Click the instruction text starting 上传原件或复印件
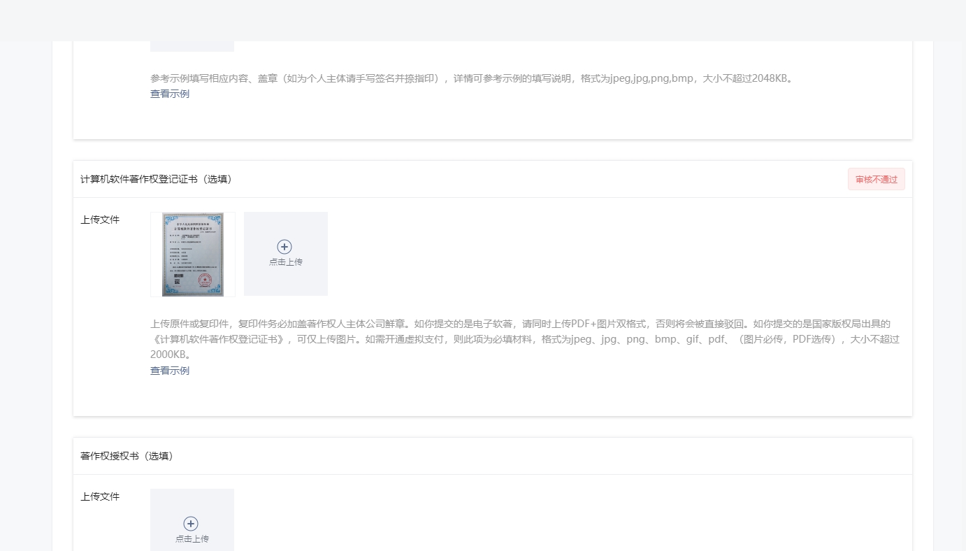 pyautogui.click(x=525, y=339)
